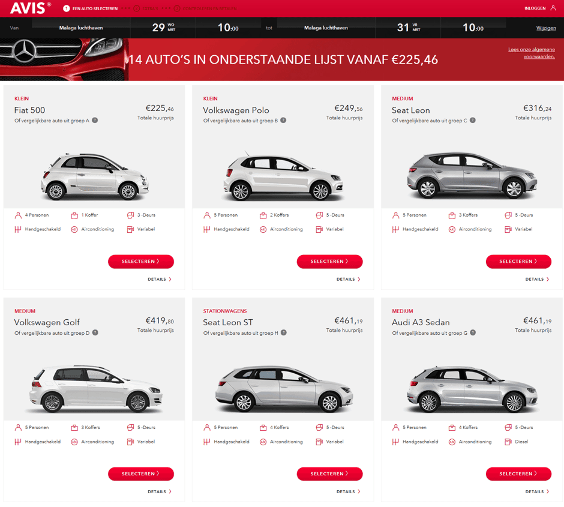
Task: Open Details for the Audi A3 Sedan
Action: (537, 492)
